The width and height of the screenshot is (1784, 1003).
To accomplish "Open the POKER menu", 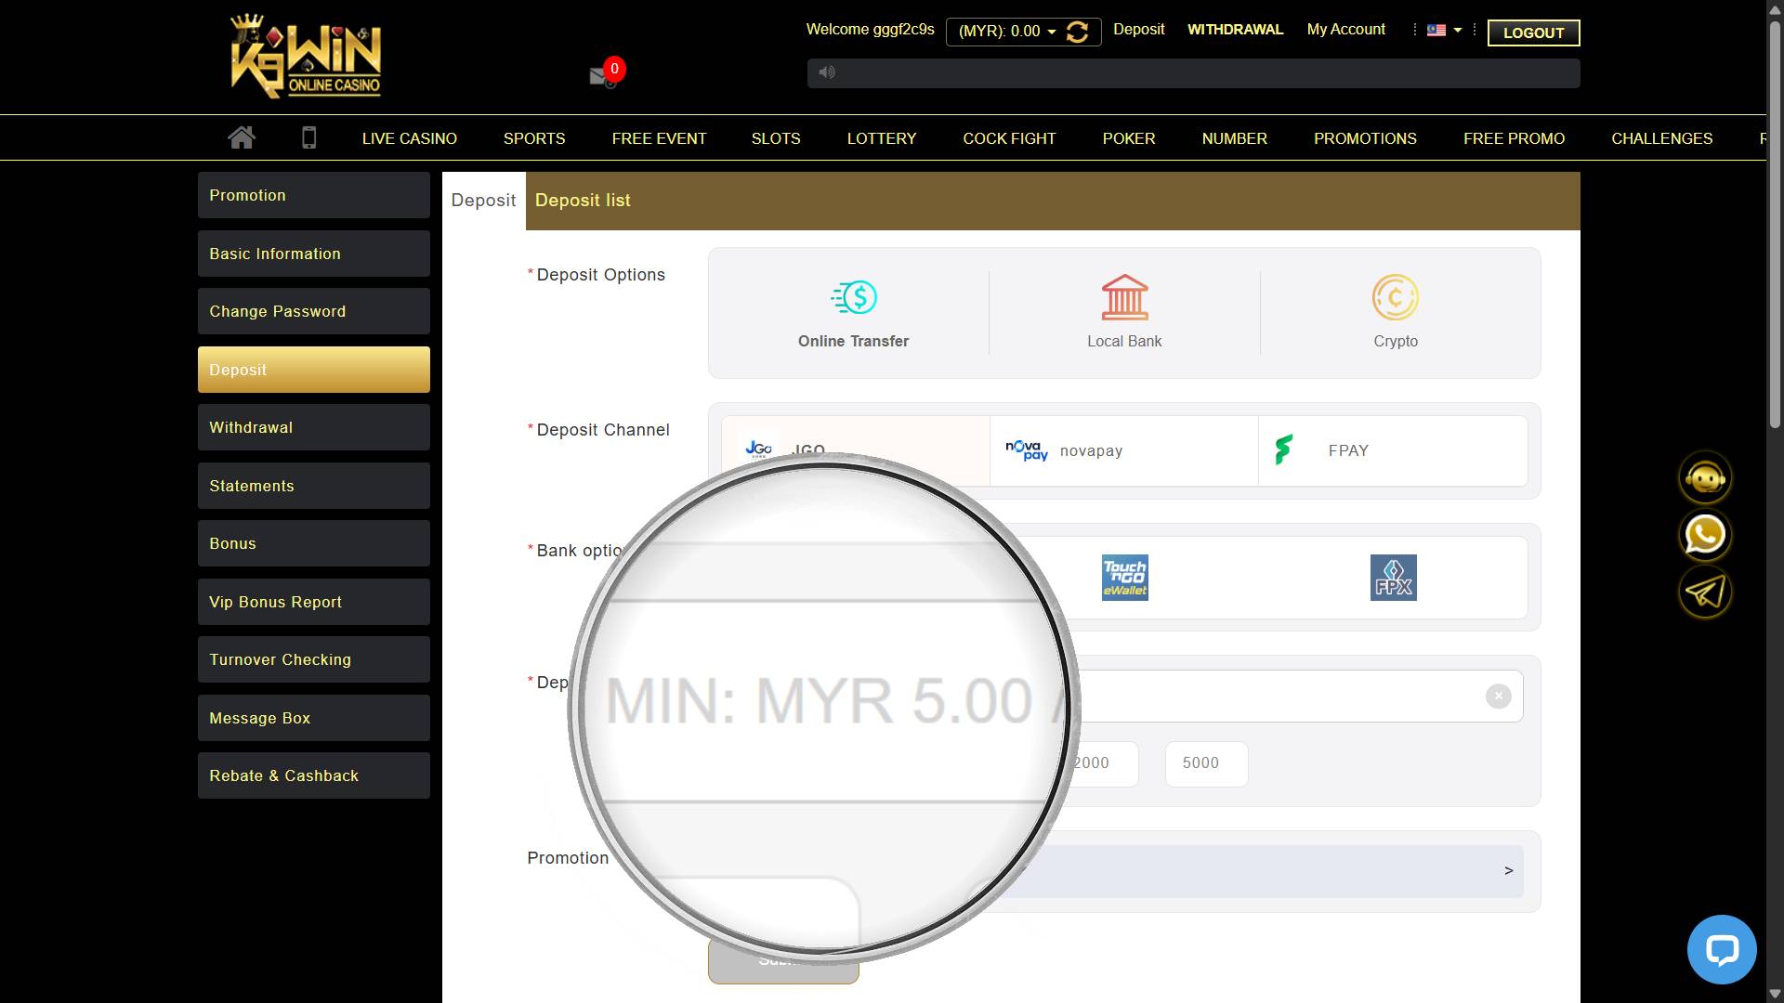I will pyautogui.click(x=1129, y=138).
